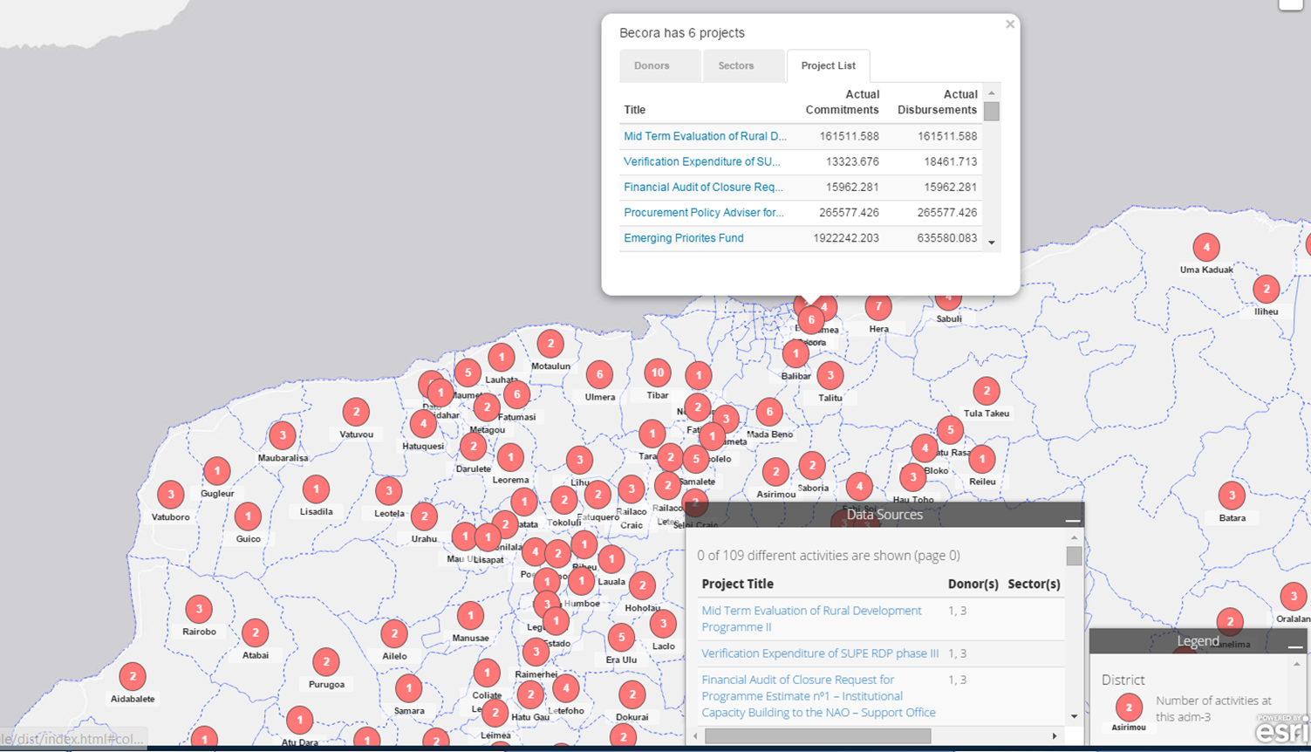Click the Gugleur marker

[x=217, y=471]
